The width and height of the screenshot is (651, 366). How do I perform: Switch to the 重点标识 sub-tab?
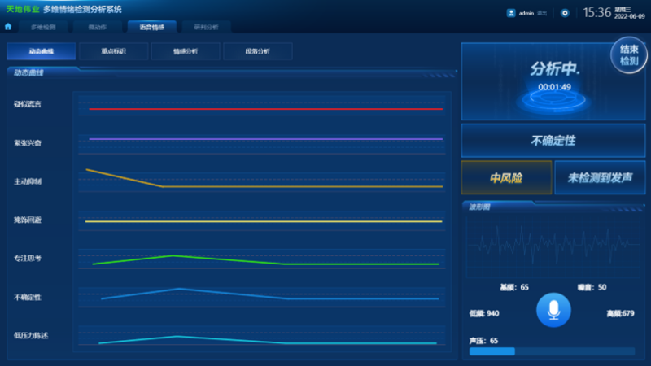coord(113,51)
